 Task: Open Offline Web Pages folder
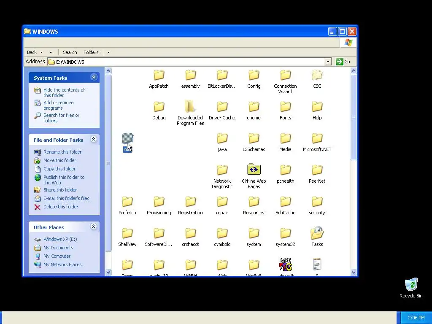coord(254,177)
